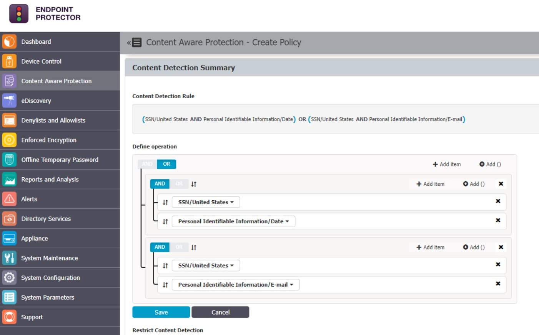Delete the second AND group
The width and height of the screenshot is (539, 335).
click(501, 247)
